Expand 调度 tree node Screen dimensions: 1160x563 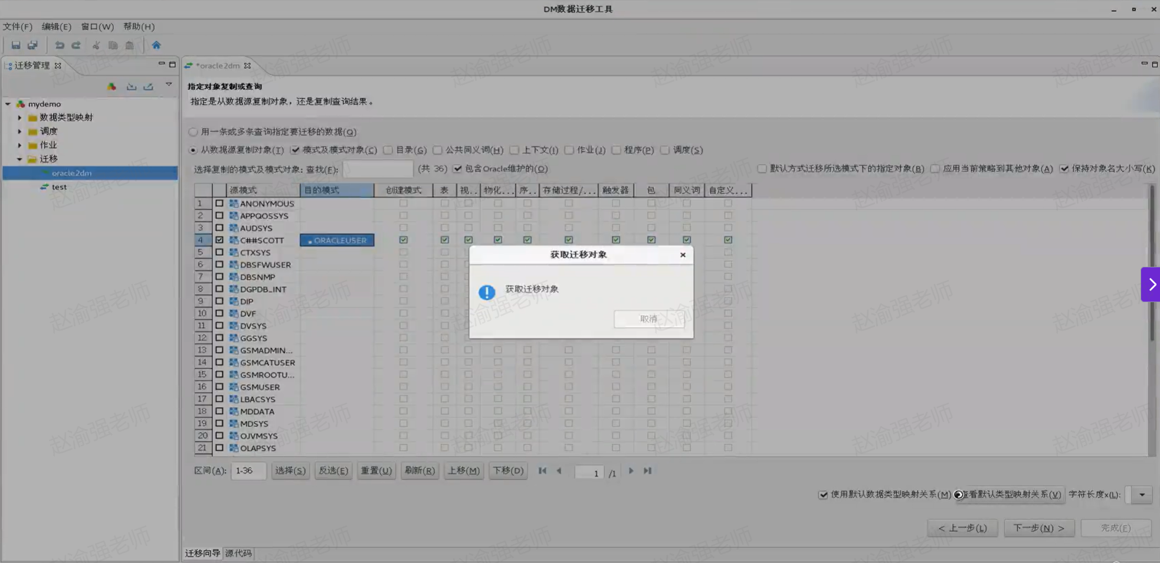coord(19,131)
